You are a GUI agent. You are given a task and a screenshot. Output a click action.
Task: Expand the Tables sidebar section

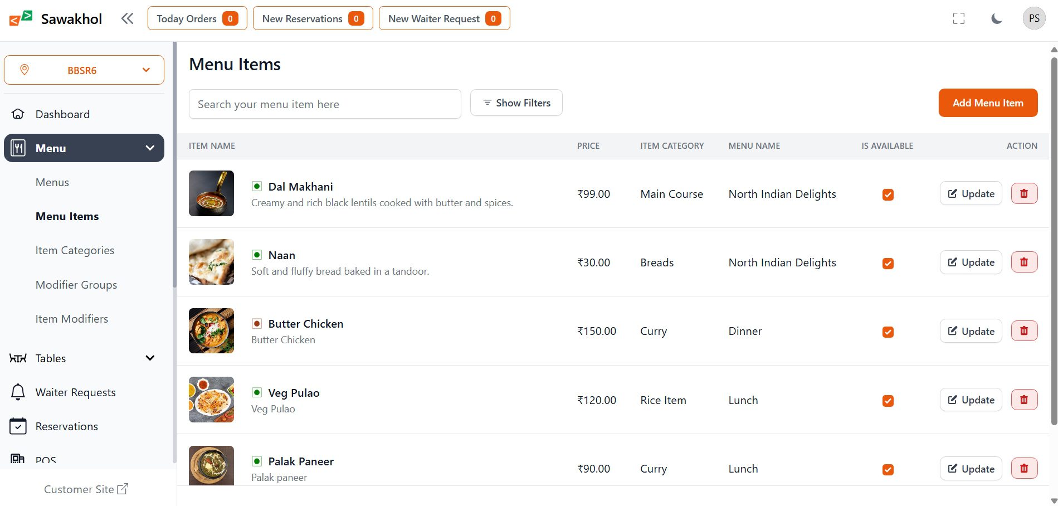149,358
